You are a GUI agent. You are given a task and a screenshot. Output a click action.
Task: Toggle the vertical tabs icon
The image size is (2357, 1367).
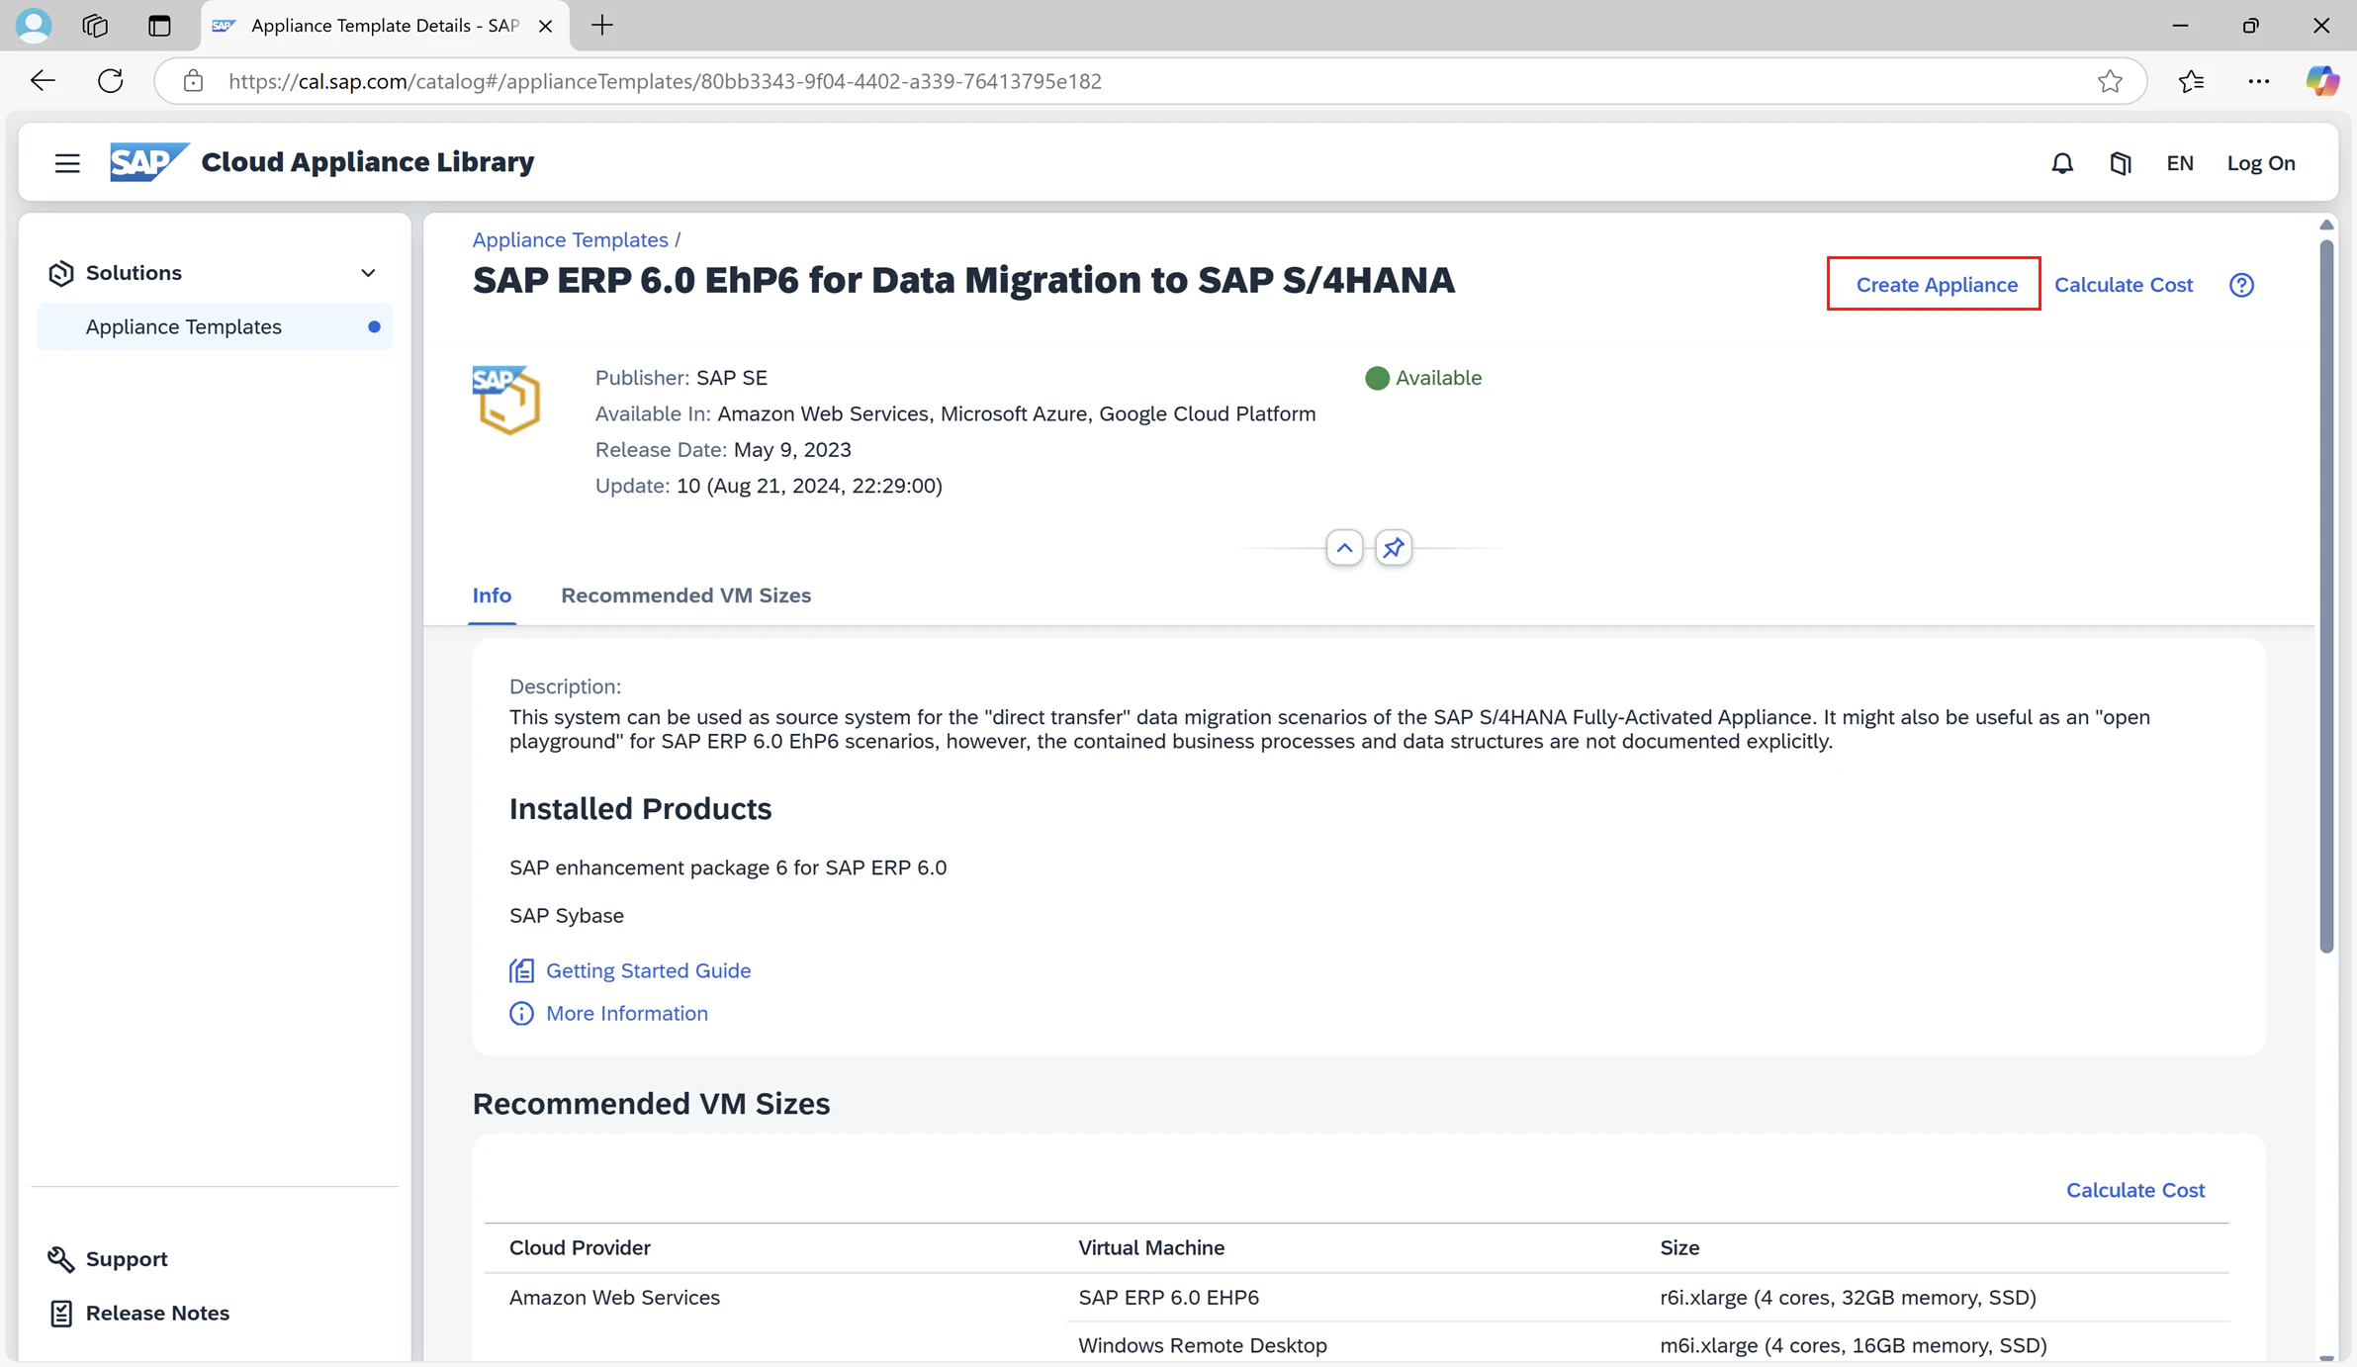pos(159,25)
